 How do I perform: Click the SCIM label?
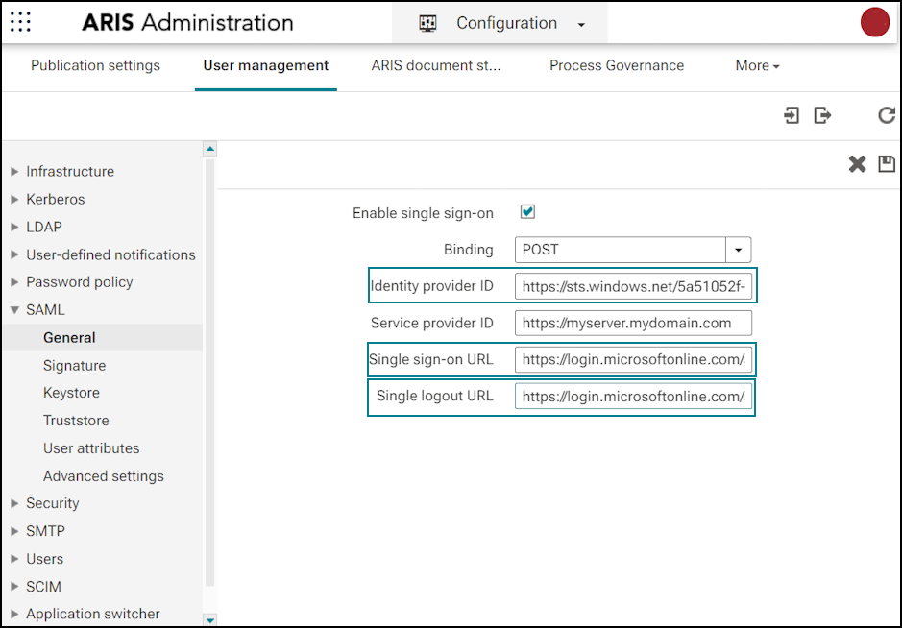[x=43, y=586]
